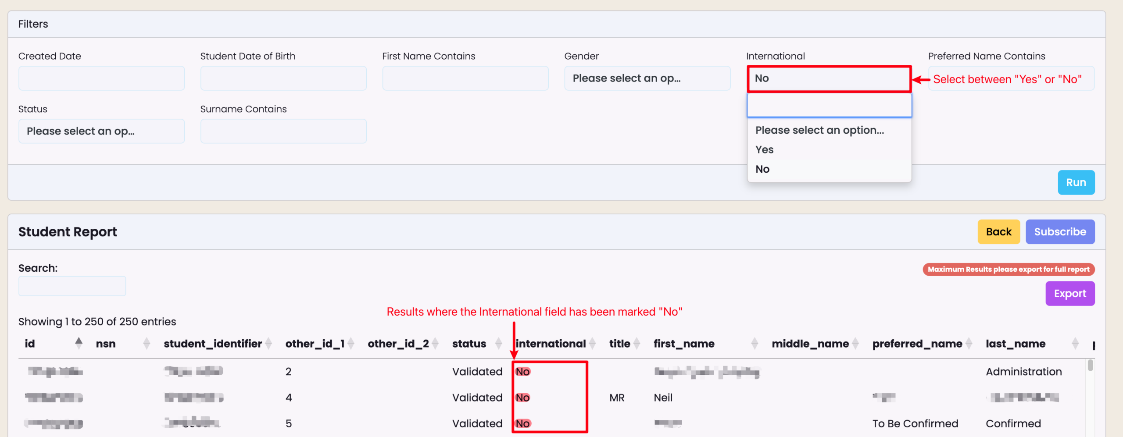Focus the Surname Contains text field
Image resolution: width=1123 pixels, height=437 pixels.
click(283, 131)
